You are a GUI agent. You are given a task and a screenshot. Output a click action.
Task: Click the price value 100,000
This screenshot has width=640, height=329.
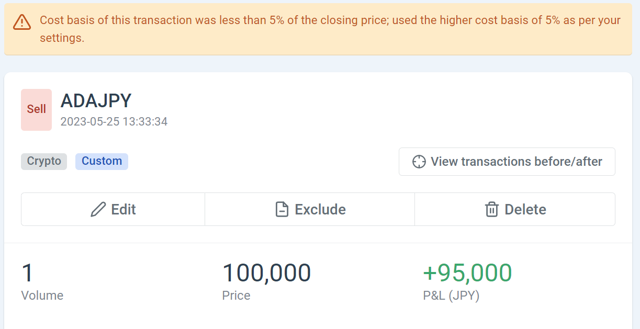pos(266,273)
